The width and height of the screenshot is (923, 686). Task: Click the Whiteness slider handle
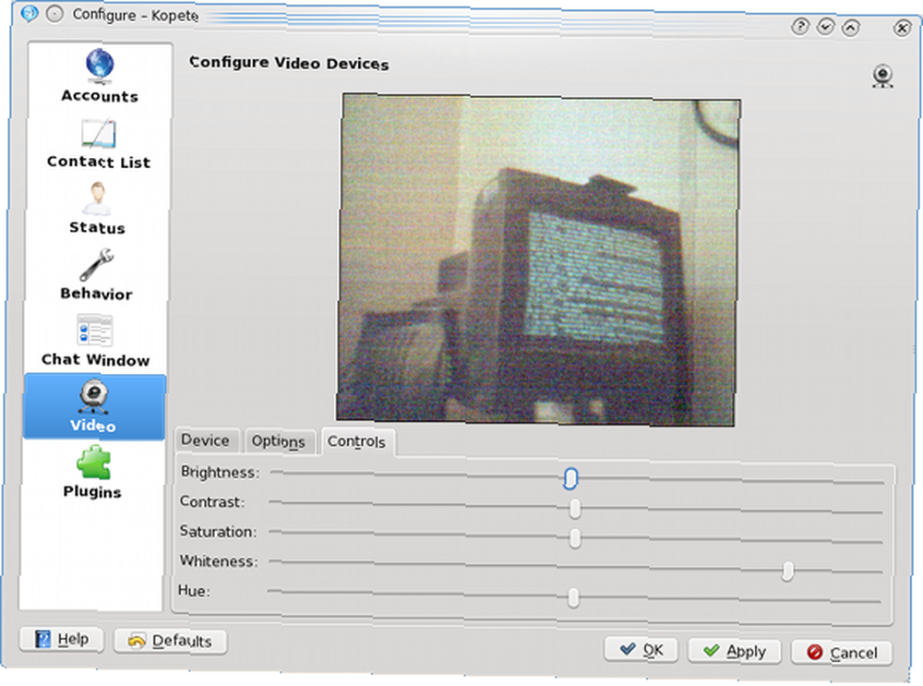[787, 571]
